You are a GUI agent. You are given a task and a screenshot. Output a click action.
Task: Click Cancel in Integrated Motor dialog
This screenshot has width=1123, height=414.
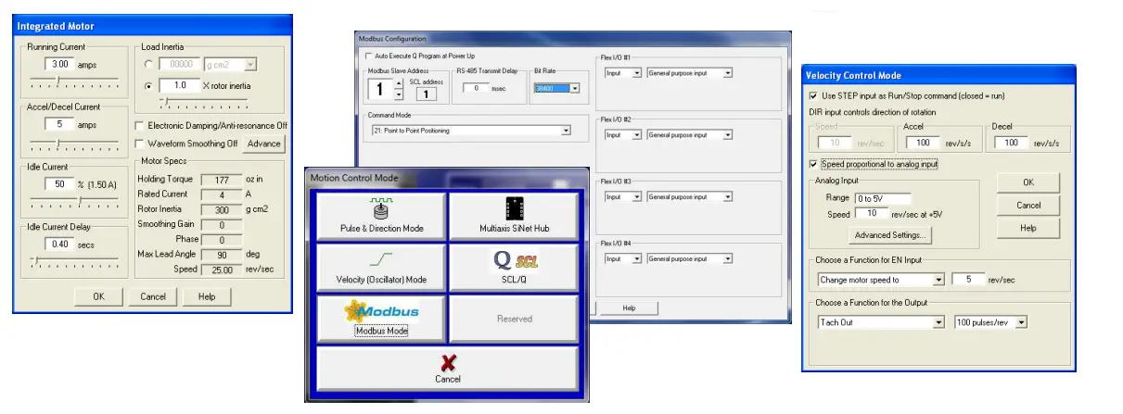[153, 296]
